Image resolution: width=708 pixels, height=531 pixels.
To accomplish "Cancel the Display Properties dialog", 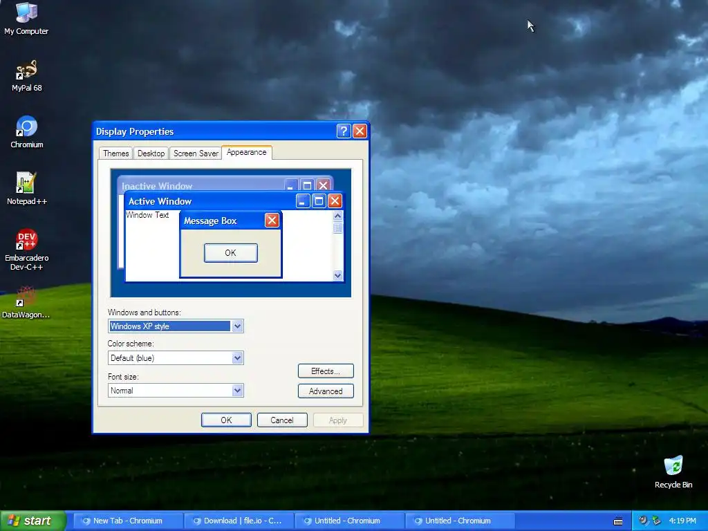I will coord(282,420).
